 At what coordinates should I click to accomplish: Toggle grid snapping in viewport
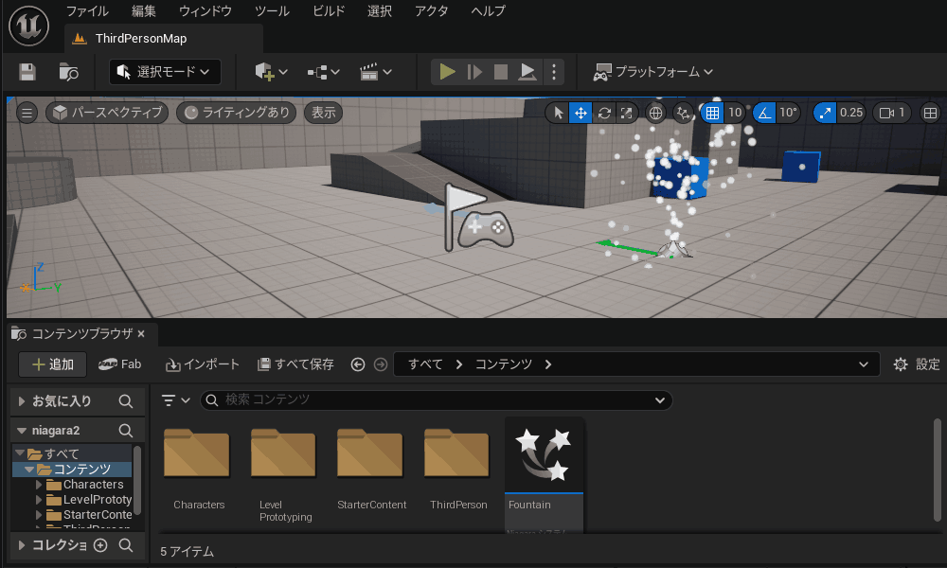tap(712, 113)
